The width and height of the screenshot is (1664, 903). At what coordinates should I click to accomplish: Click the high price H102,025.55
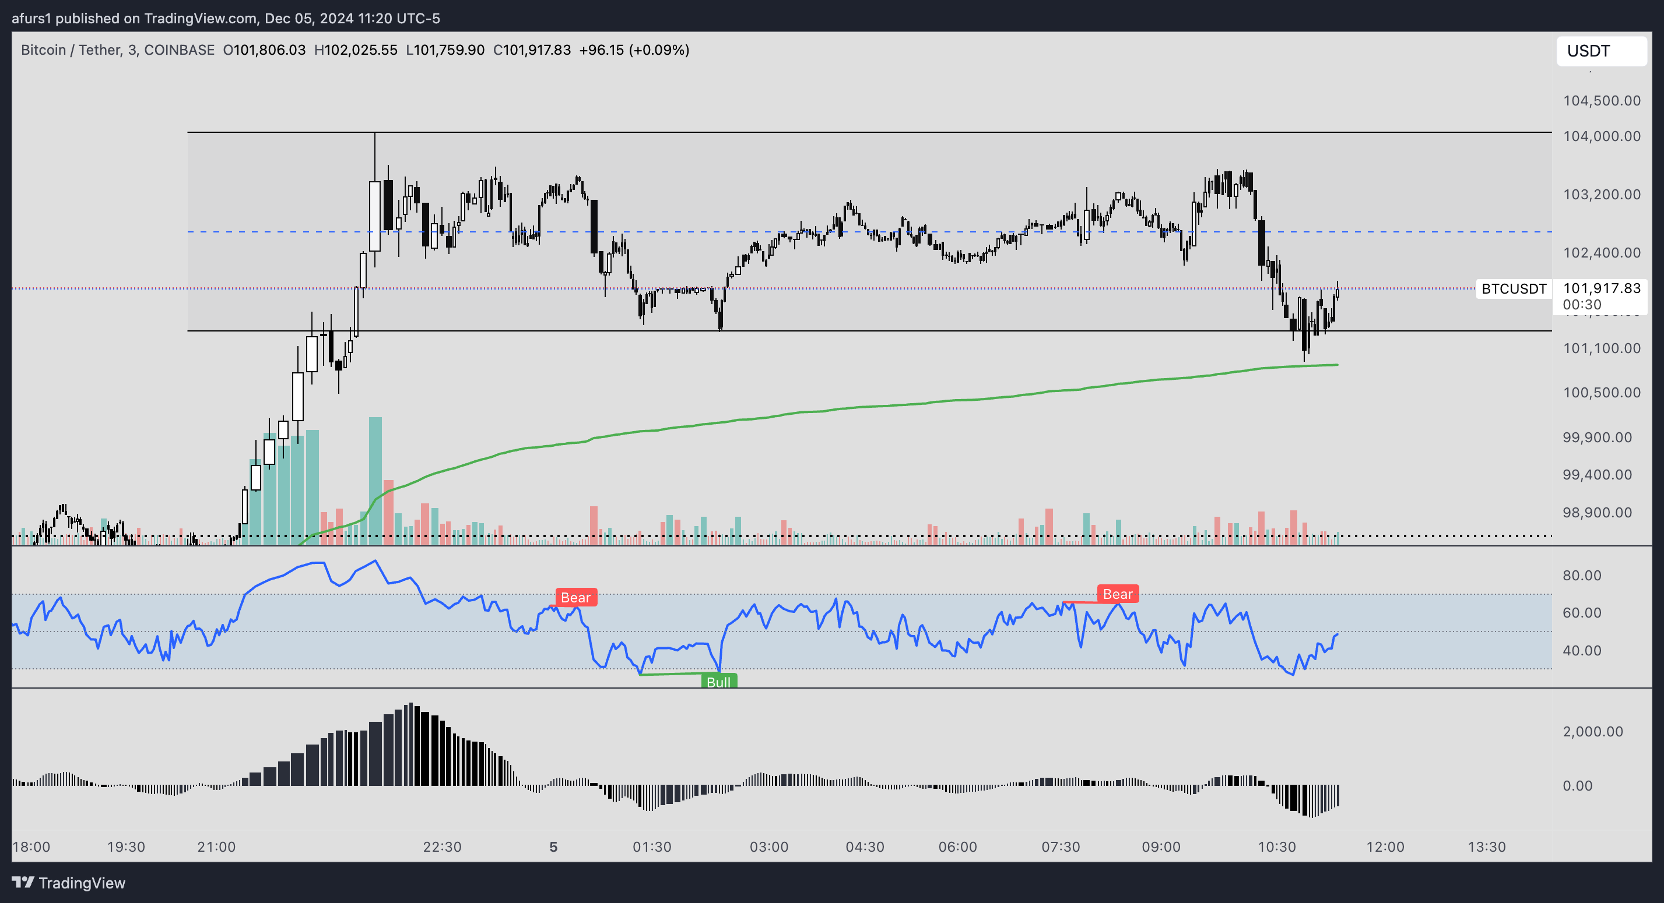[x=355, y=50]
